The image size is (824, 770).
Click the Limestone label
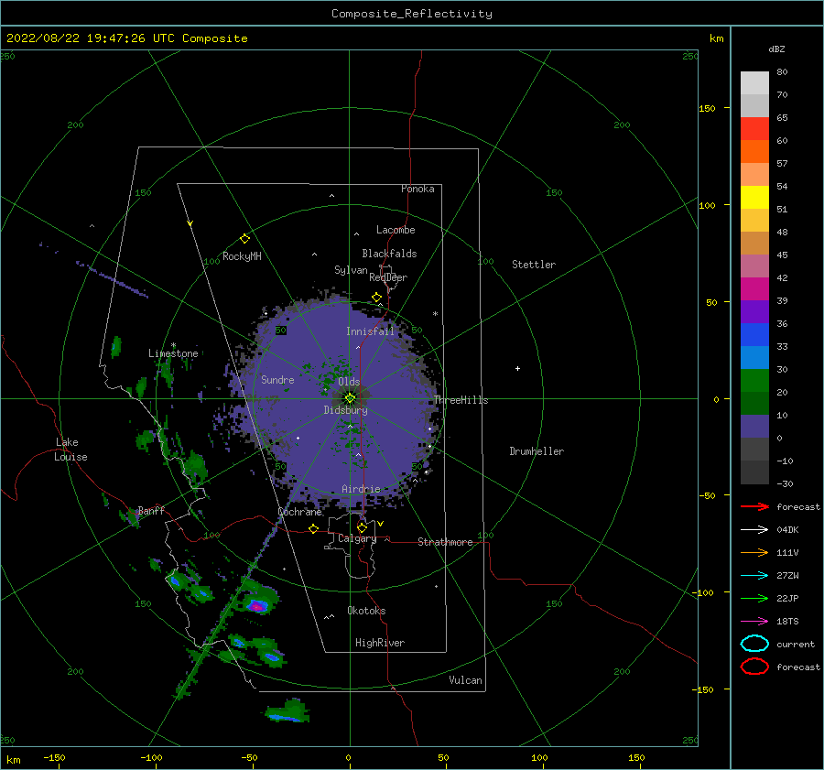point(173,353)
